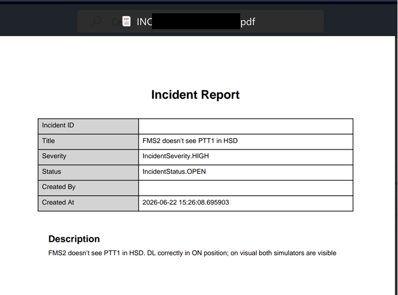This screenshot has width=398, height=295.
Task: Click the 'Severity' label cell
Action: tap(88, 157)
